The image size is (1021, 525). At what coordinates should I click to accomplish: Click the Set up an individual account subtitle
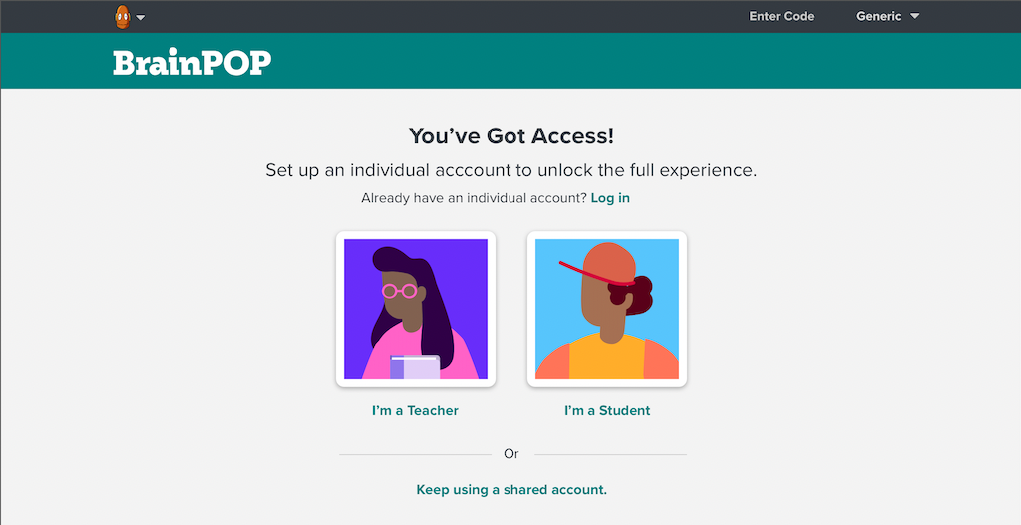511,170
